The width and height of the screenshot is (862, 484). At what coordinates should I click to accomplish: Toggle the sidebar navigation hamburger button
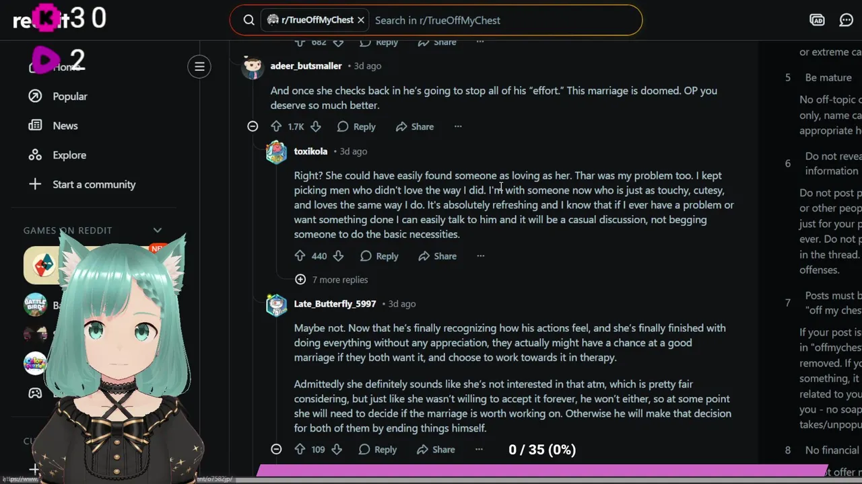[x=199, y=67]
